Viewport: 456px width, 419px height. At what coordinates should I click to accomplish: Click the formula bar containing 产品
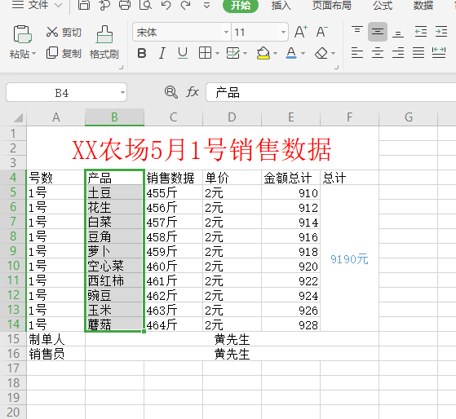(330, 93)
